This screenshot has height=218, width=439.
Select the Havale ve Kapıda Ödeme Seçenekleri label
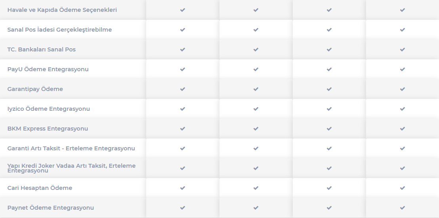[62, 10]
